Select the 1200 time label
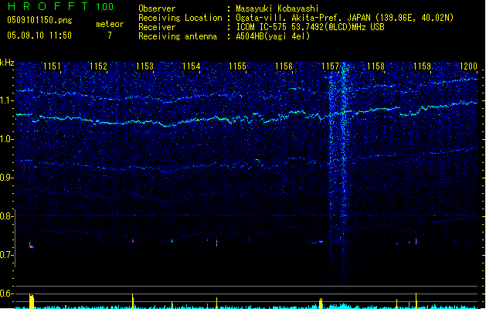This screenshot has width=486, height=309. [x=468, y=66]
